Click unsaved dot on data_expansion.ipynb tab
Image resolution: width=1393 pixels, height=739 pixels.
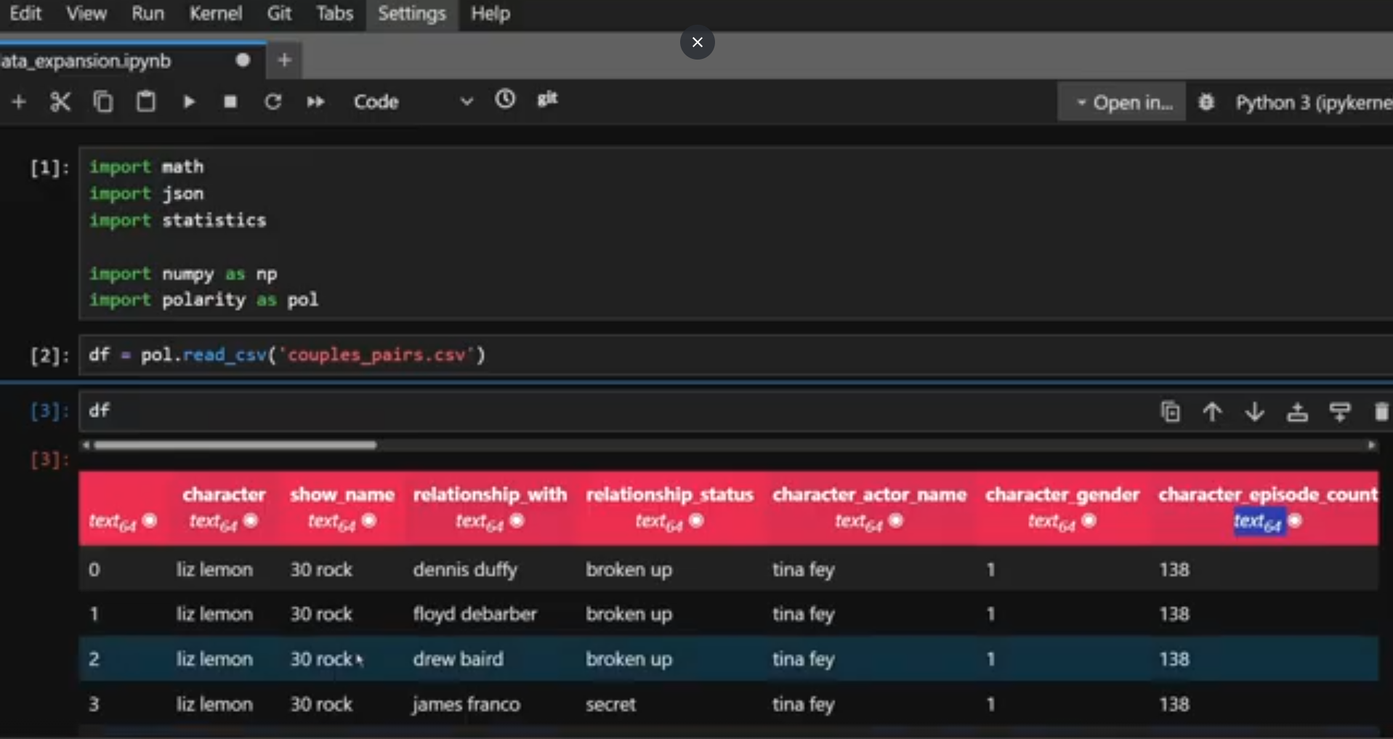point(243,60)
